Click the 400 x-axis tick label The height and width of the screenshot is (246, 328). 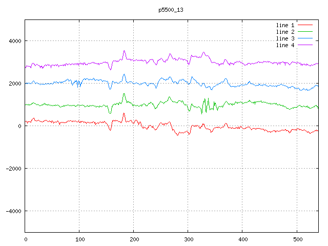coord(242,239)
